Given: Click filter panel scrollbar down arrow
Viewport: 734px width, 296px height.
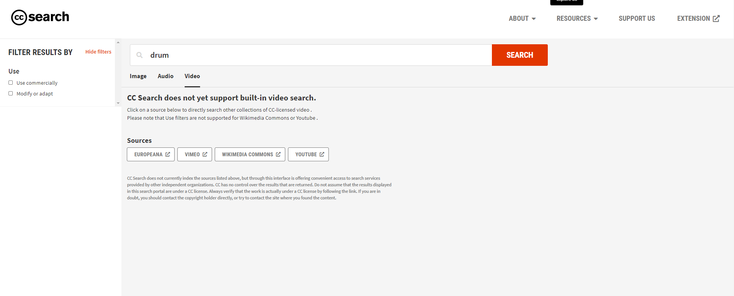Looking at the screenshot, I should (118, 103).
